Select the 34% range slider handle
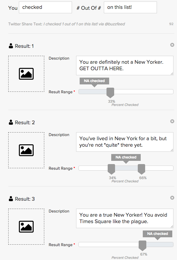 click(112, 169)
